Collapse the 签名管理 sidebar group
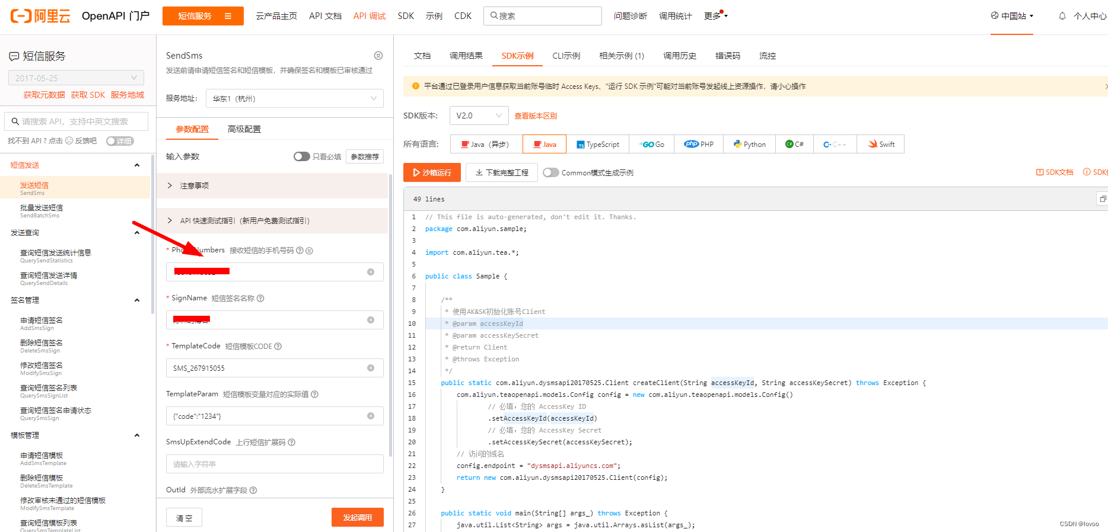 (137, 300)
